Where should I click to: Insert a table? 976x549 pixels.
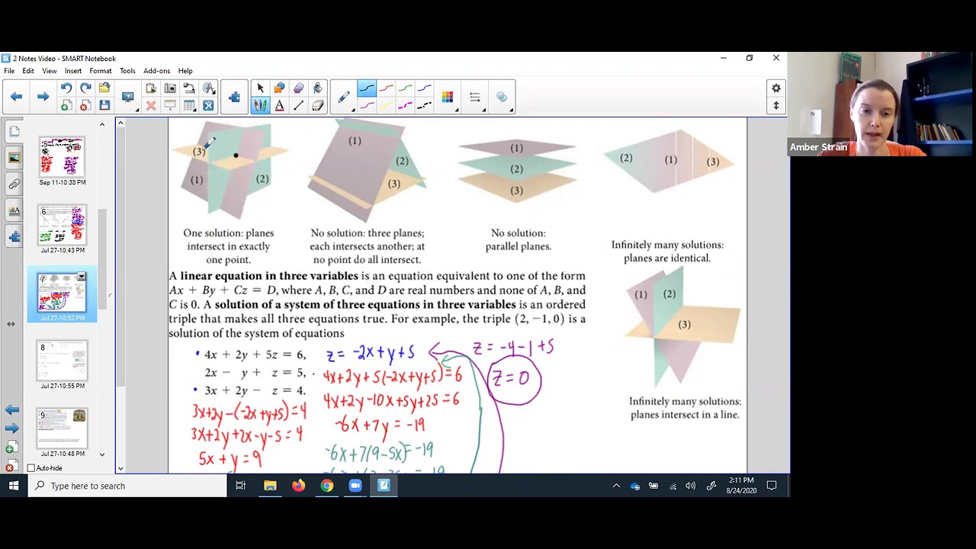(x=189, y=106)
